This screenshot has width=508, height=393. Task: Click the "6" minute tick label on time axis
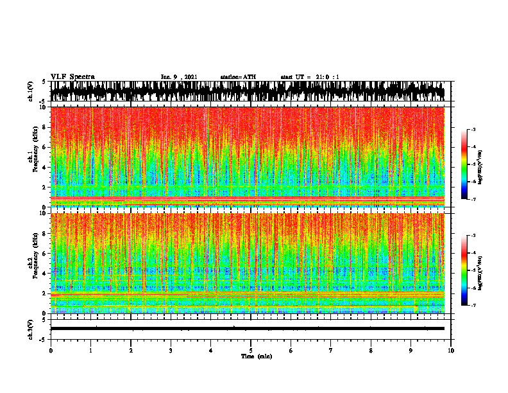(291, 351)
